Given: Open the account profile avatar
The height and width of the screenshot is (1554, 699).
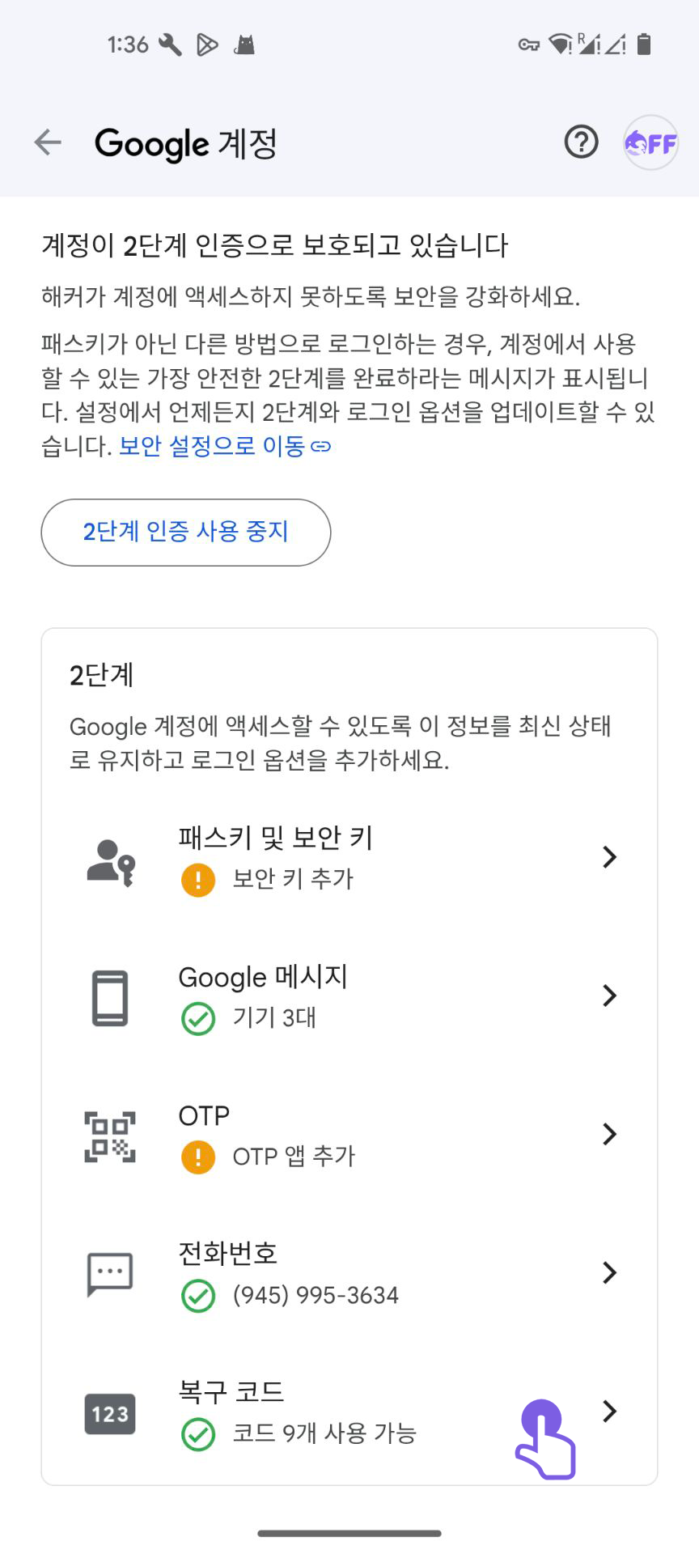Looking at the screenshot, I should [x=650, y=142].
